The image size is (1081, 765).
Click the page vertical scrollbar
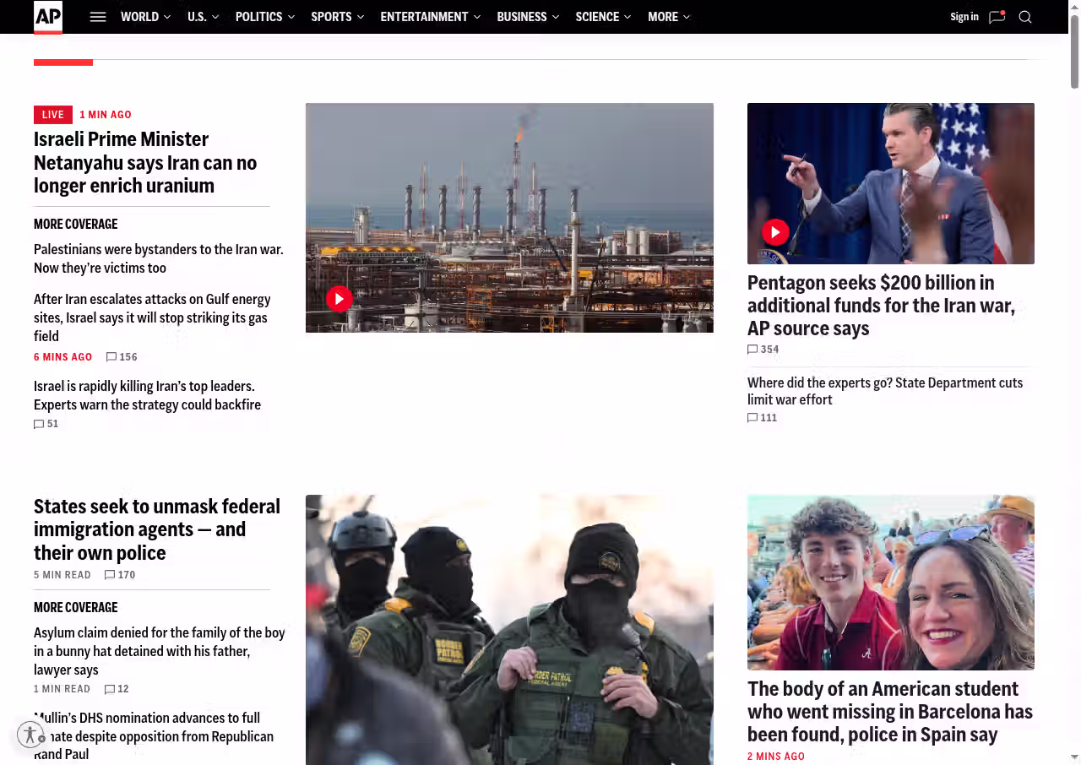click(1074, 51)
